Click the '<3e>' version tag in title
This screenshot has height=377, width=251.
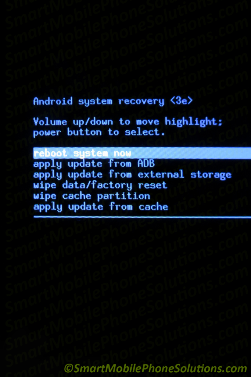pyautogui.click(x=182, y=101)
